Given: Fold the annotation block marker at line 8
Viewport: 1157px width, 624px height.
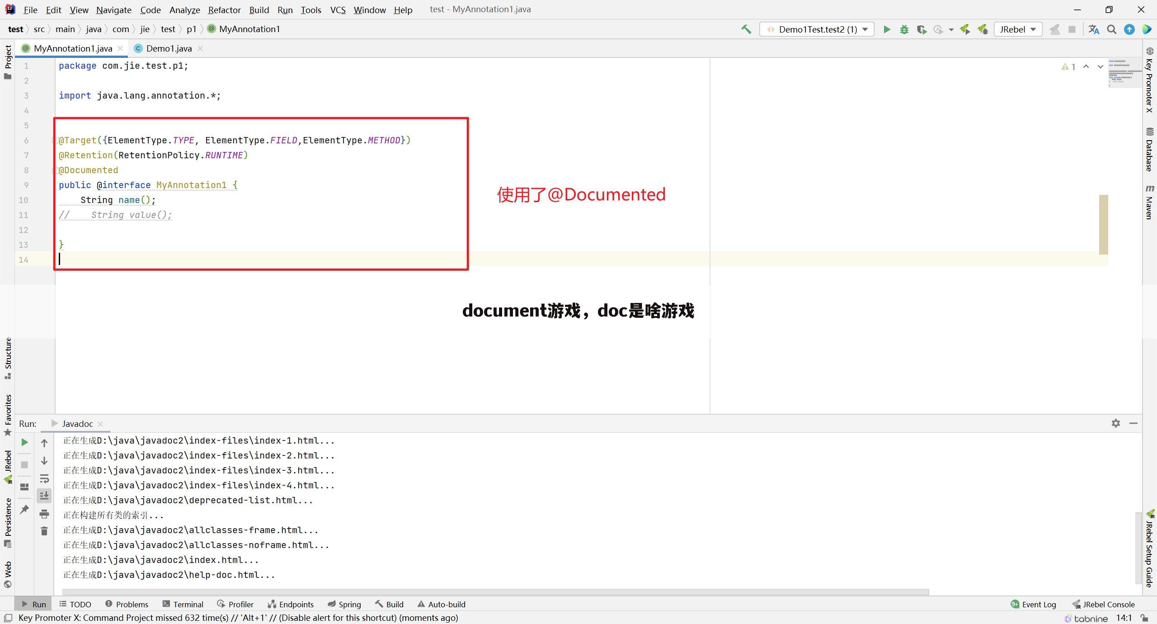Looking at the screenshot, I should tap(55, 170).
